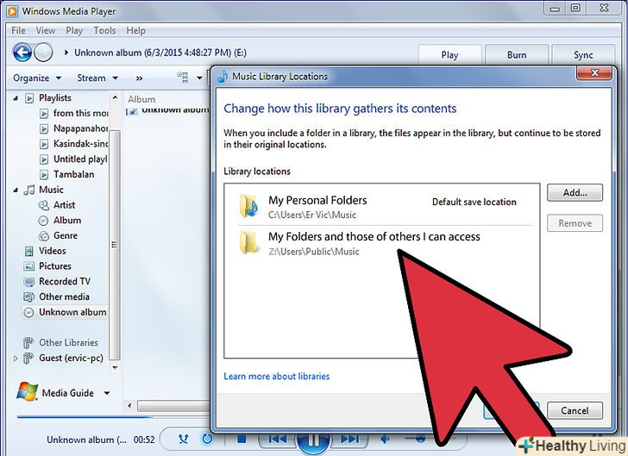Image resolution: width=628 pixels, height=456 pixels.
Task: Skip to the previous track
Action: point(277,439)
